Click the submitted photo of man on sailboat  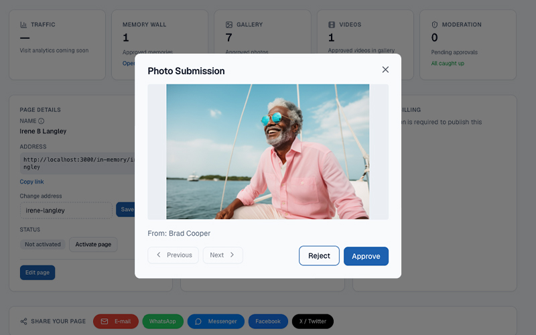267,151
